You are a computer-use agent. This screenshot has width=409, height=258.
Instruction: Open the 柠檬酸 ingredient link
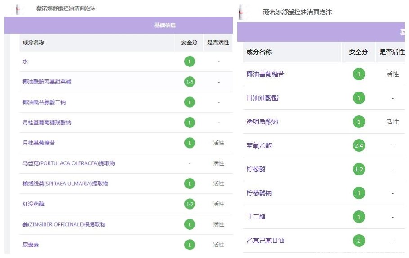256,169
